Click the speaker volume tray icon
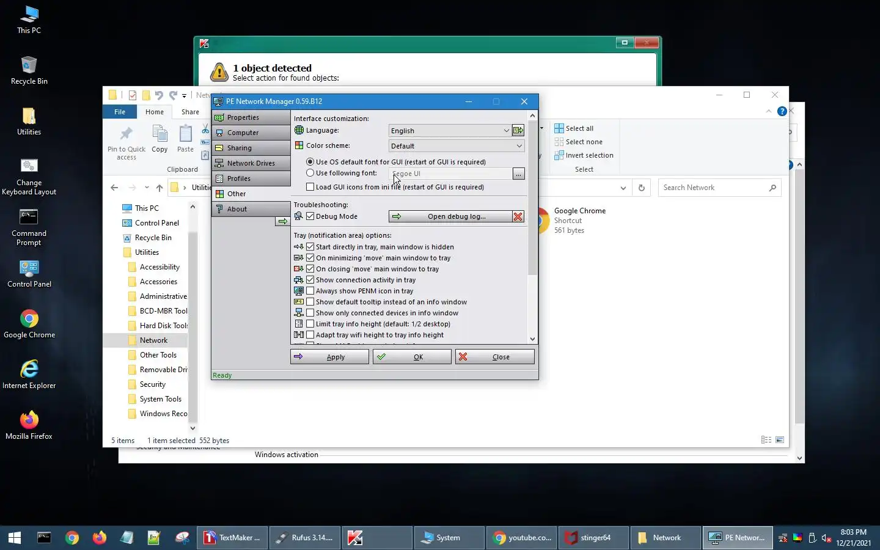Viewport: 880px width, 550px height. (826, 538)
